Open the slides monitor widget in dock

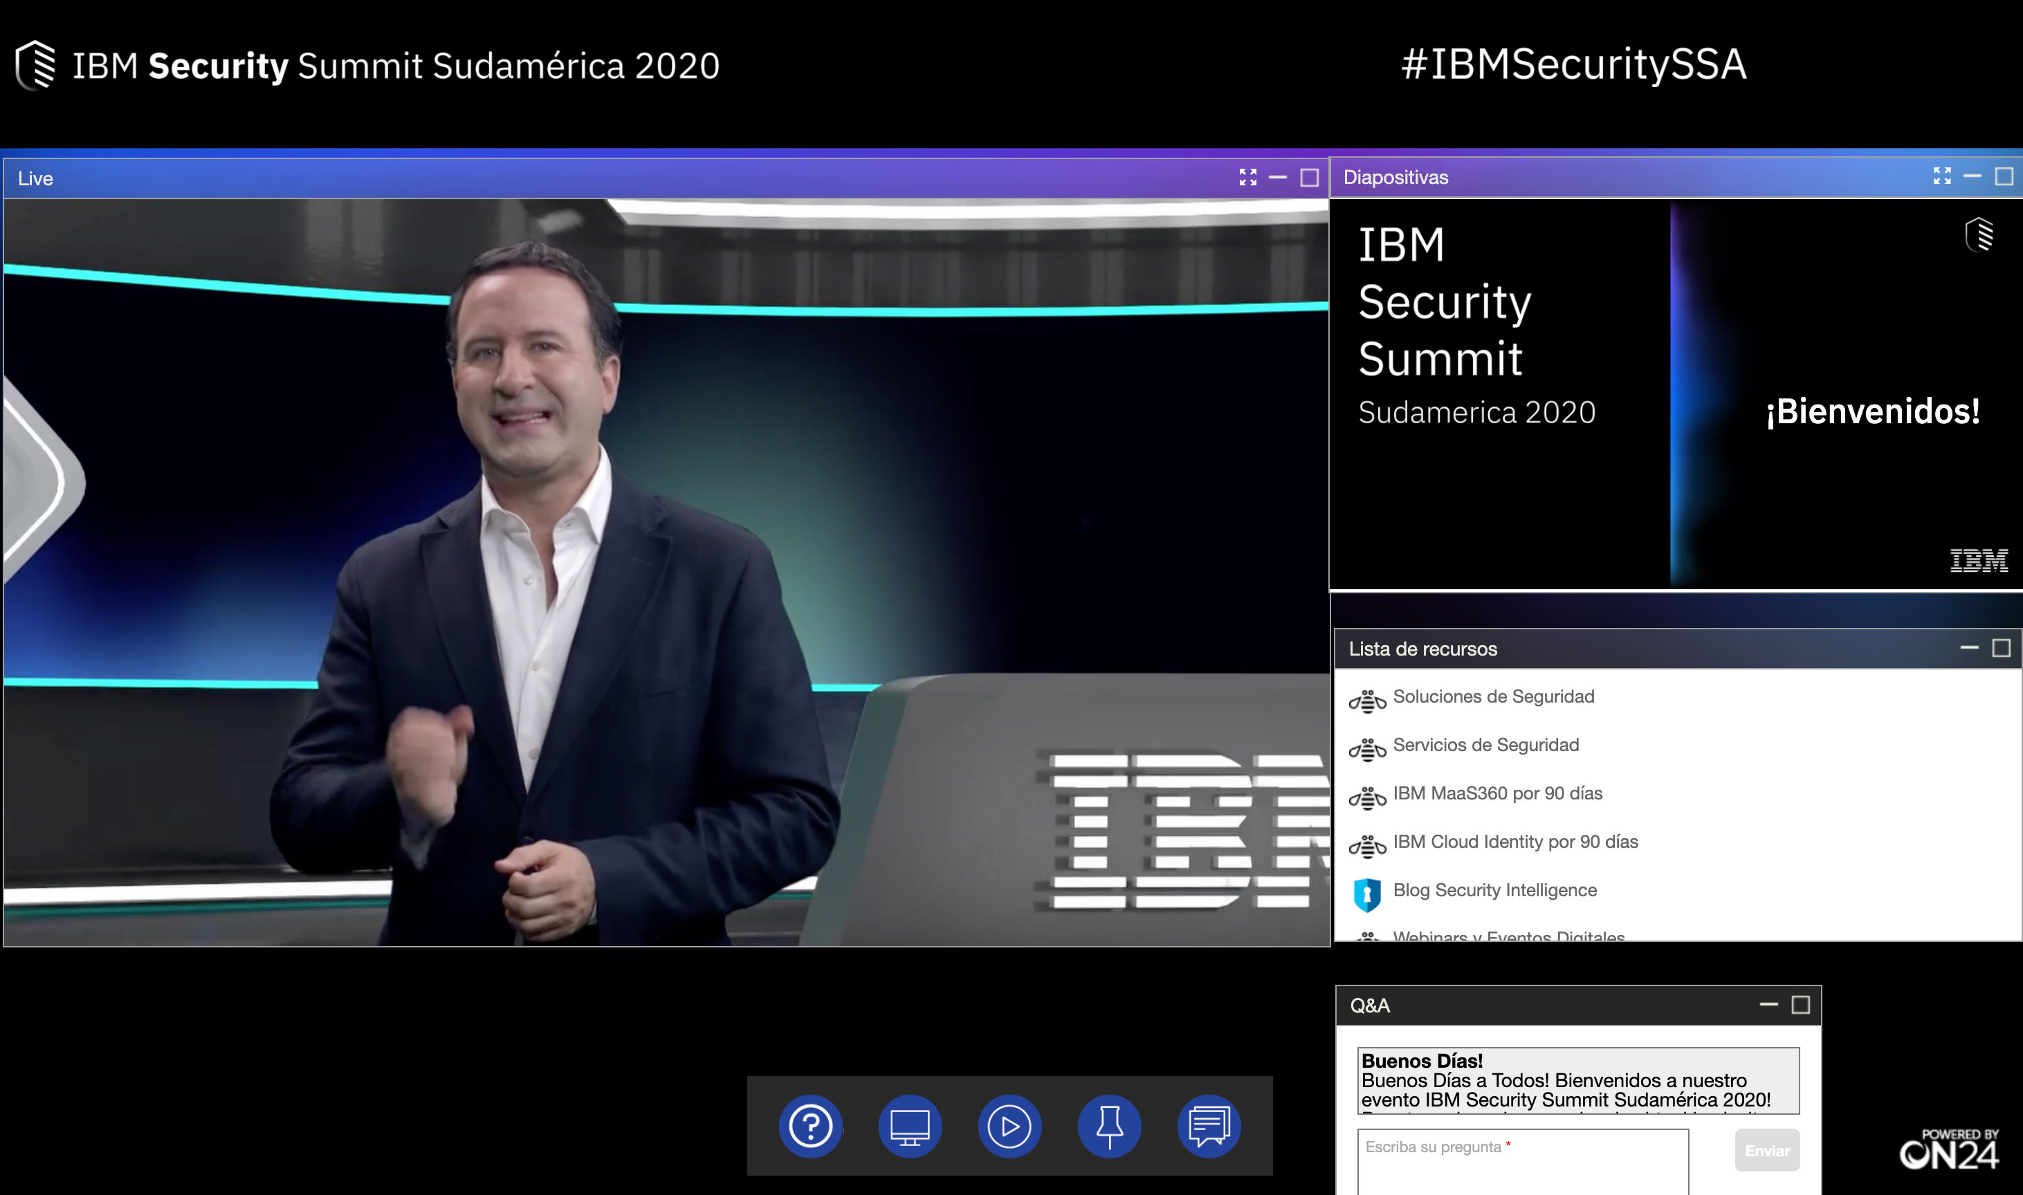point(910,1126)
